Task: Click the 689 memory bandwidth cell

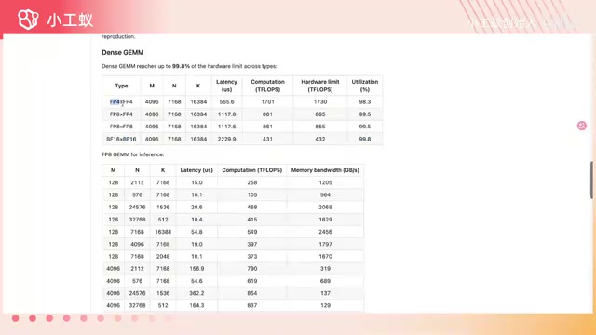Action: coord(325,281)
